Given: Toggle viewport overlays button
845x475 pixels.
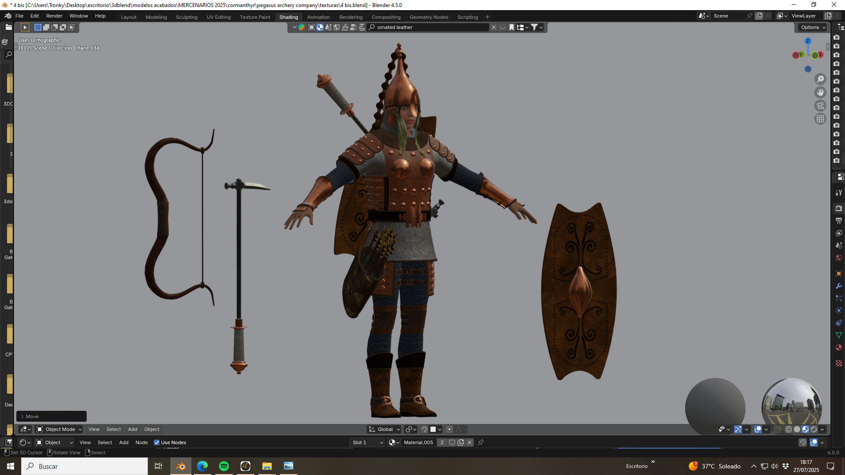Looking at the screenshot, I should coord(758,429).
